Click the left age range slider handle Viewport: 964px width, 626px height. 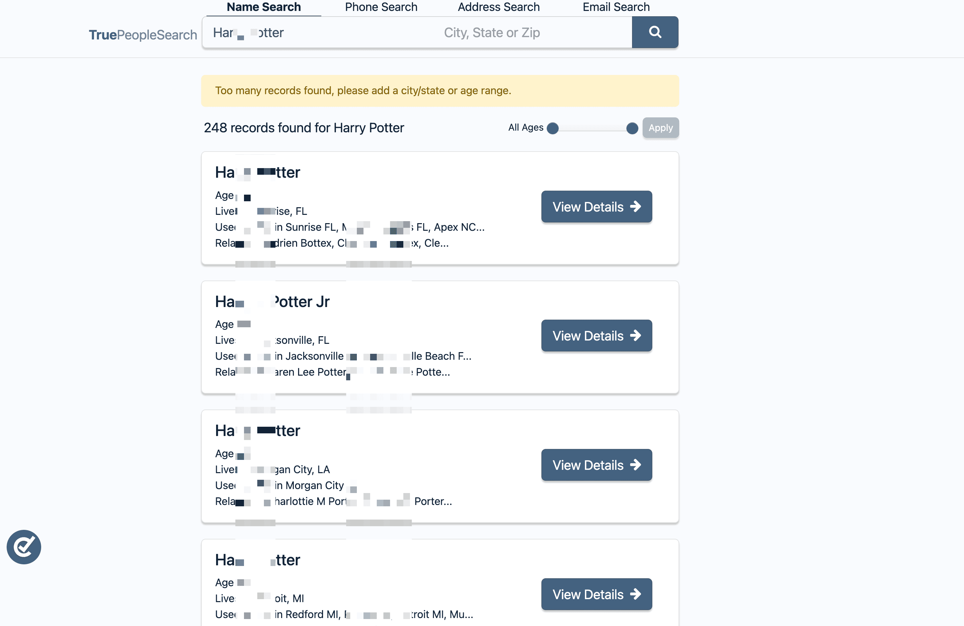(552, 128)
